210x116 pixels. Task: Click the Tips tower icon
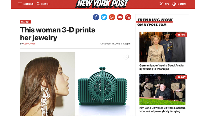pos(161,4)
